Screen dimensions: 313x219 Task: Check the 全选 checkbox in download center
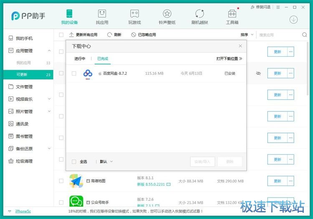[x=74, y=161]
